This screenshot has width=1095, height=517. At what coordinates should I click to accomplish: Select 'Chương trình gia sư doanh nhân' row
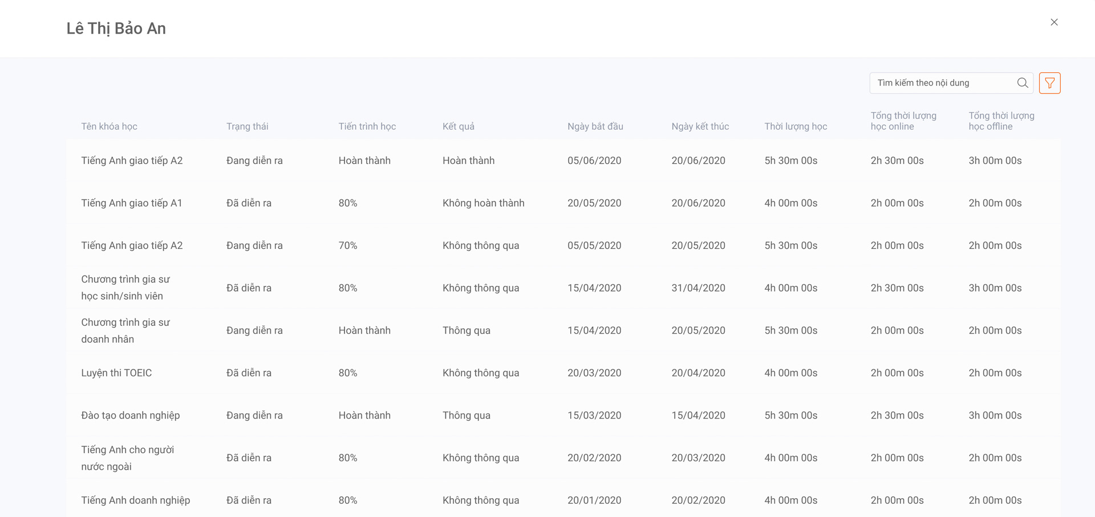click(x=125, y=331)
